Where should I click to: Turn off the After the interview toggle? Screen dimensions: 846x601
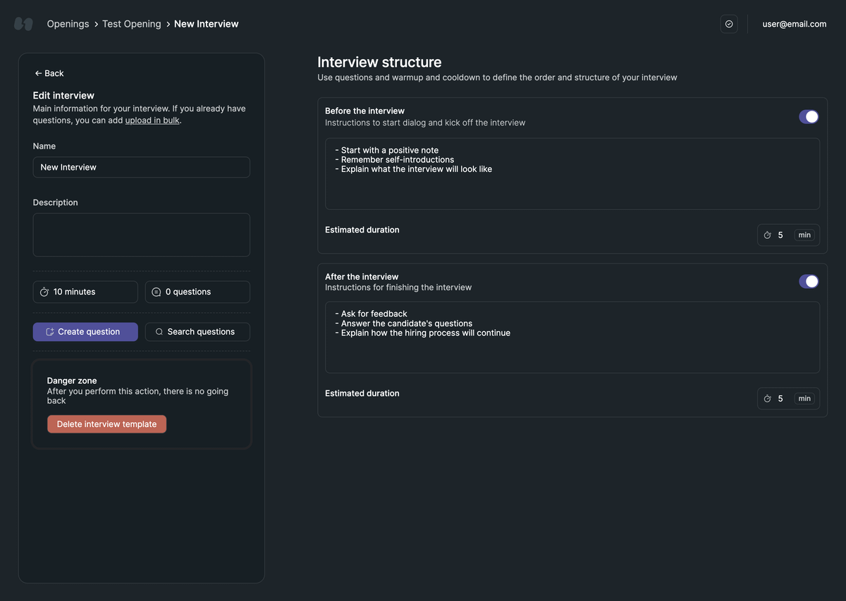[808, 282]
